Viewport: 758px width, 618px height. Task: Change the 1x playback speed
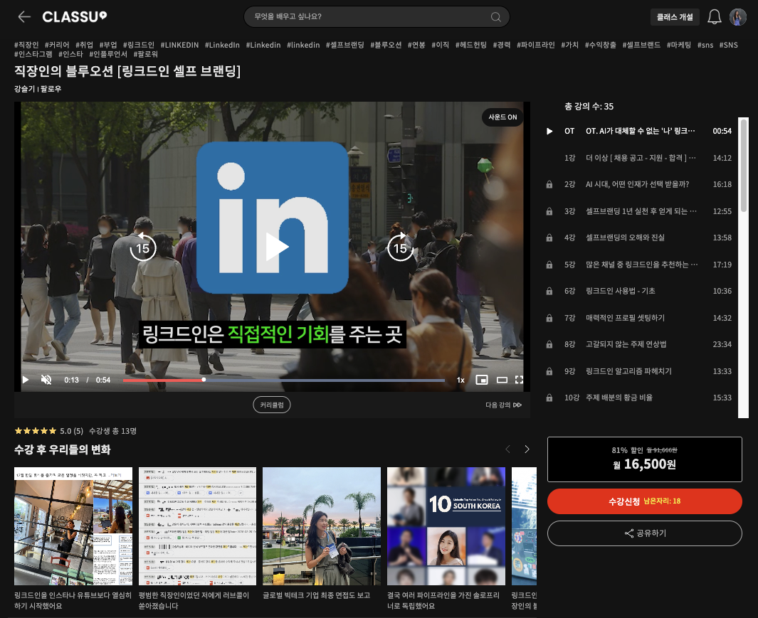[460, 380]
